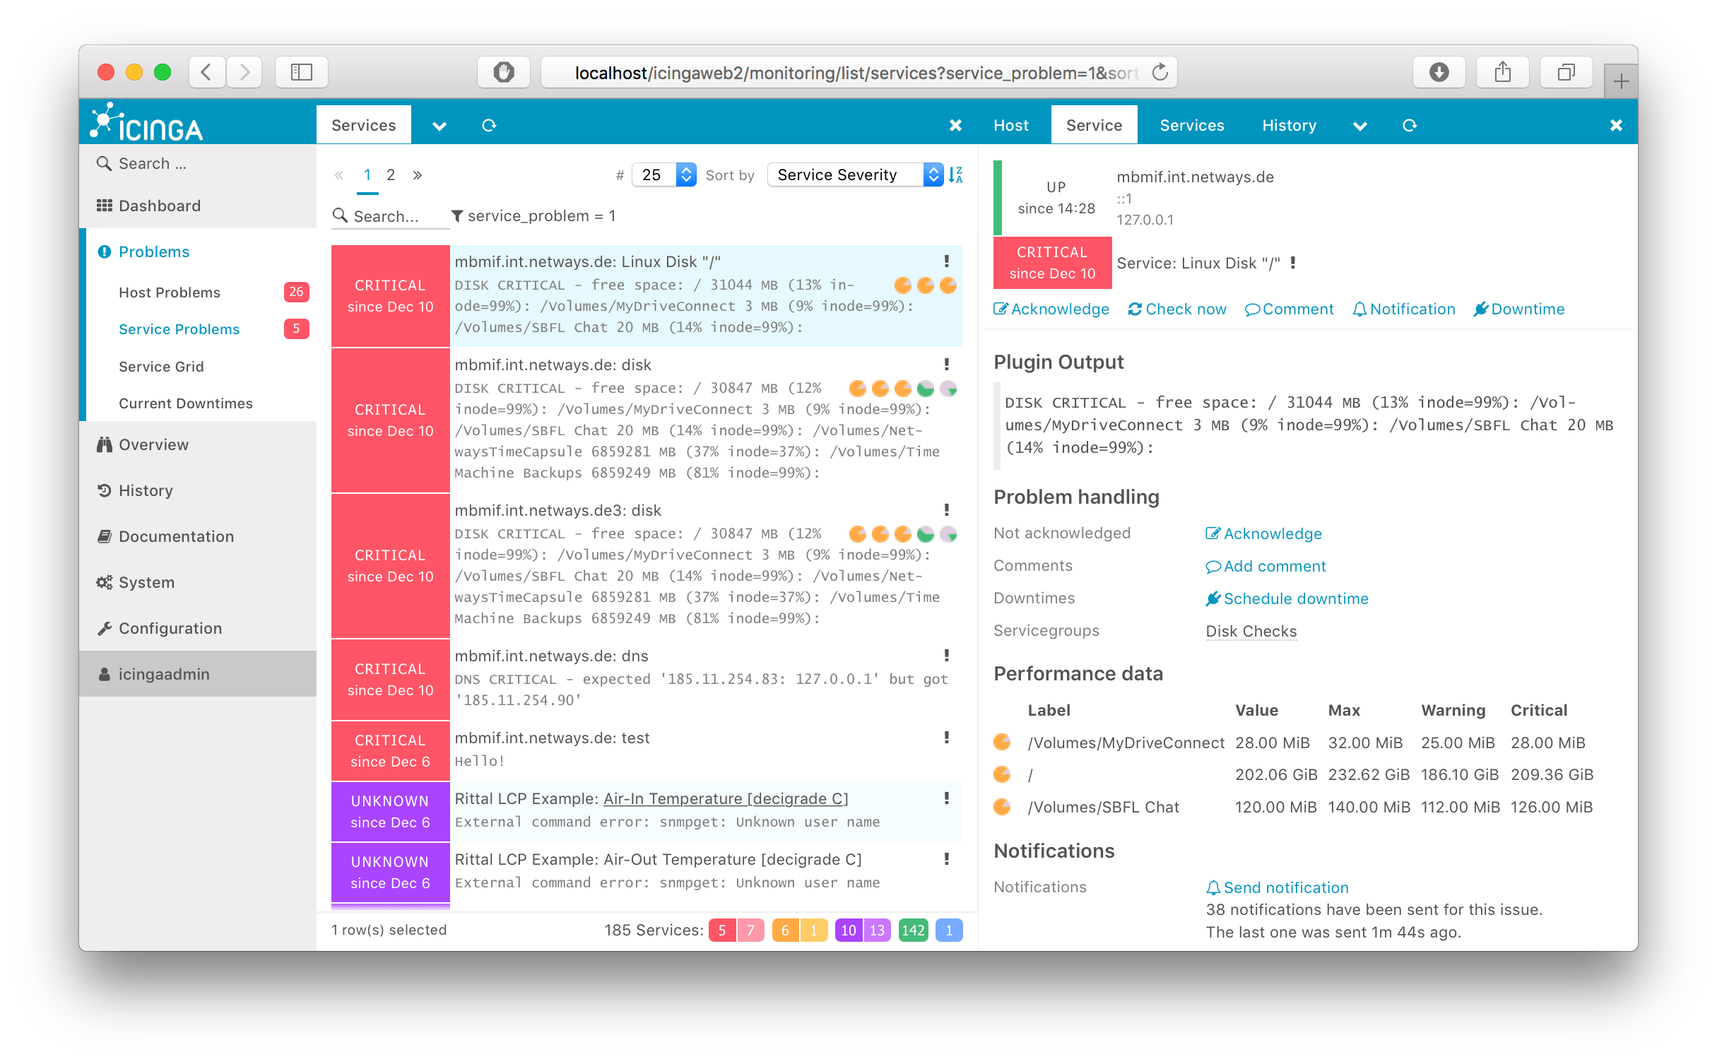Open the Sort by Service Severity dropdown
The image size is (1717, 1064).
[855, 175]
